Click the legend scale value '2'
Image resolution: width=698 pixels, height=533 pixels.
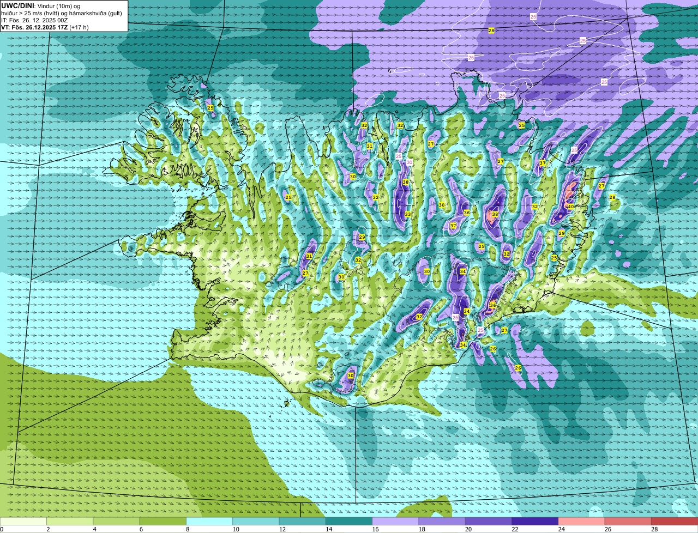pyautogui.click(x=48, y=529)
